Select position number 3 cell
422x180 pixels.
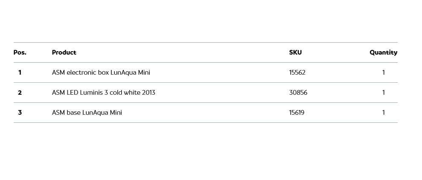click(x=20, y=113)
